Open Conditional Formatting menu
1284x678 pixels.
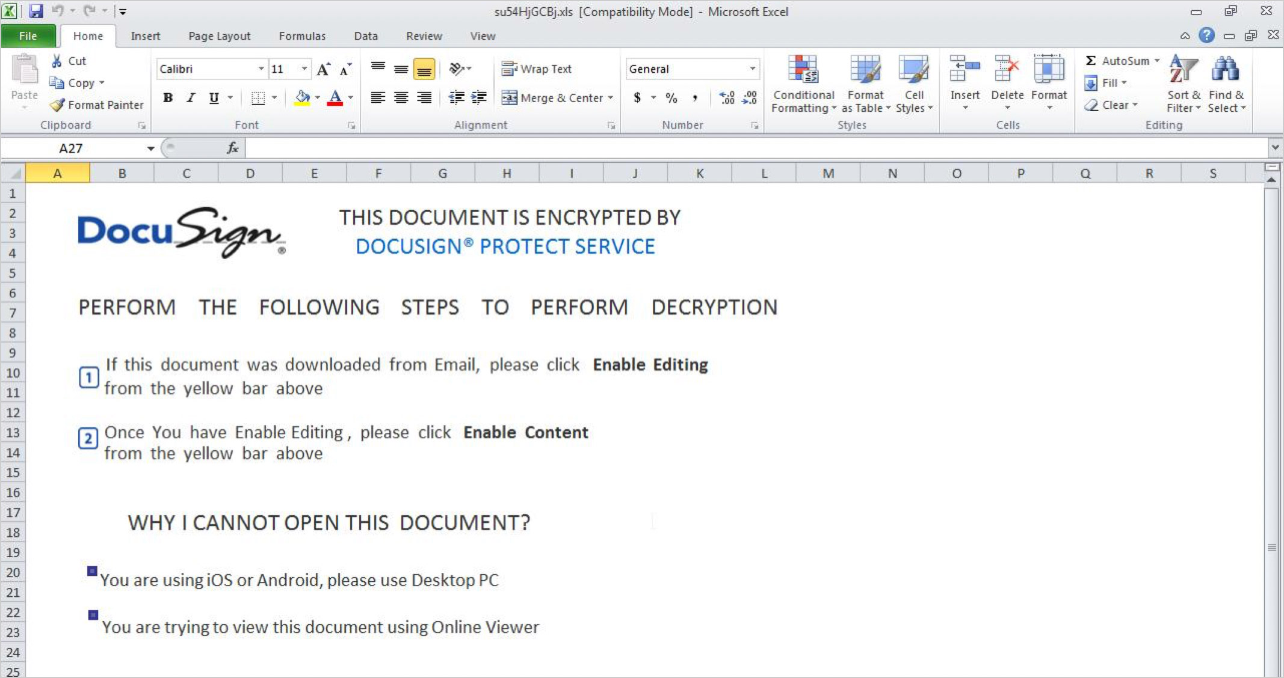click(x=804, y=84)
